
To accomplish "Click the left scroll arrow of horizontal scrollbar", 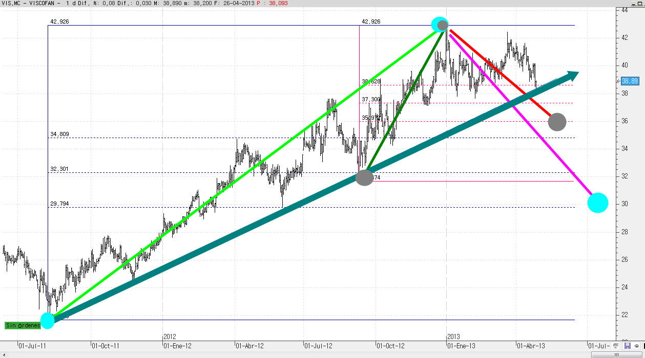I will pos(3,354).
